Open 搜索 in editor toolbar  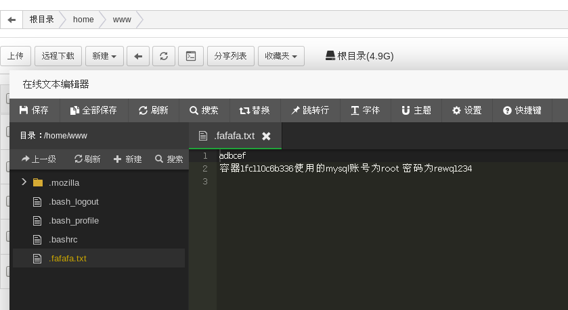(204, 110)
